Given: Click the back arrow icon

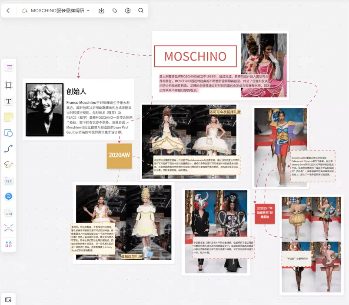Looking at the screenshot, I should 8,10.
